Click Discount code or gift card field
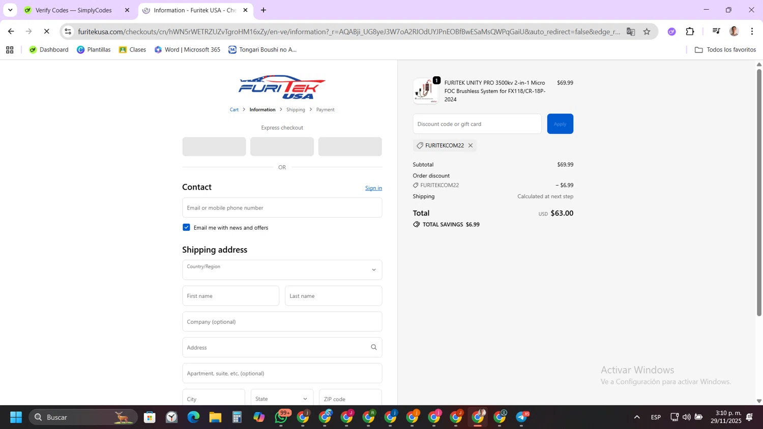 tap(477, 124)
